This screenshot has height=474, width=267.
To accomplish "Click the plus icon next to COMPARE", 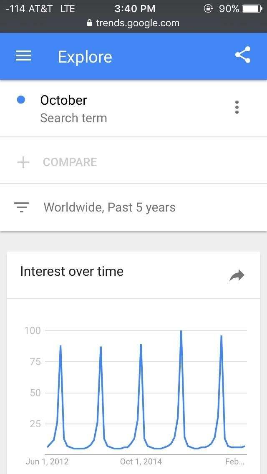I will (23, 162).
